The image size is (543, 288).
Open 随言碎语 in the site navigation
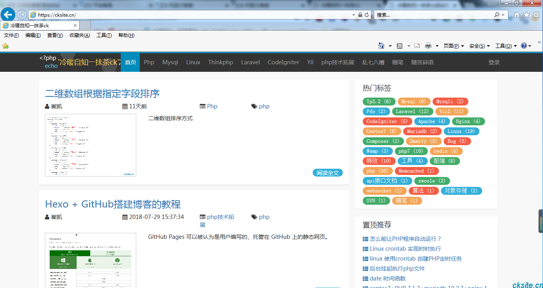pyautogui.click(x=422, y=62)
